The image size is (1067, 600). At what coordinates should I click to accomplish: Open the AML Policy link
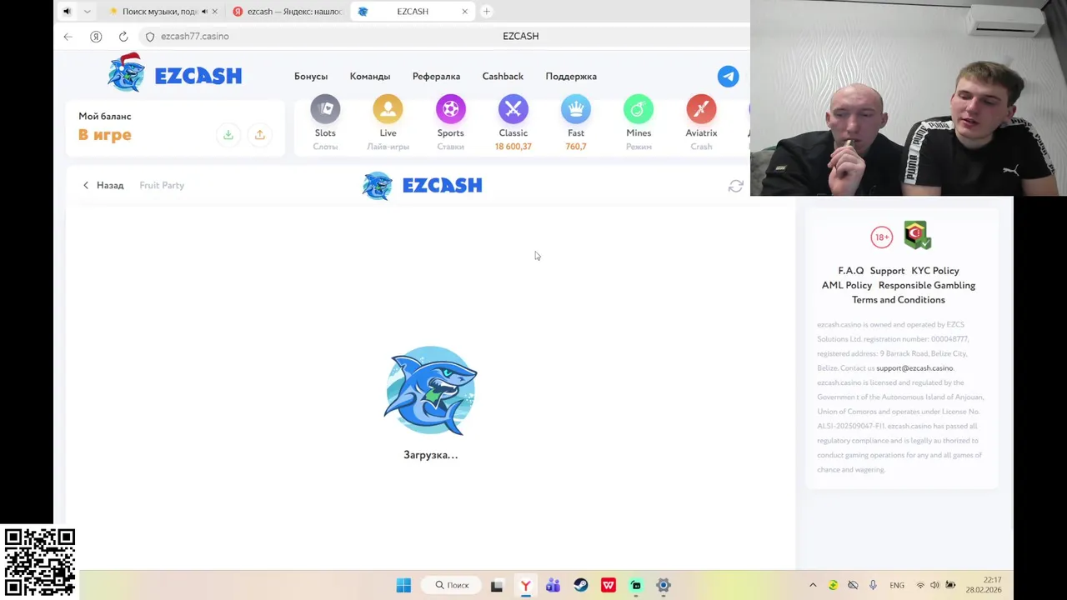pyautogui.click(x=847, y=285)
